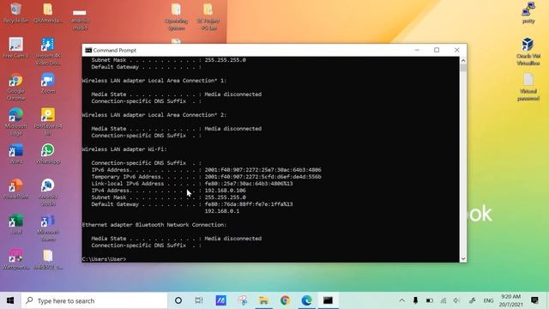Viewport: 549px width, 309px height.
Task: Click the Cortana circle in the taskbar
Action: (178, 300)
